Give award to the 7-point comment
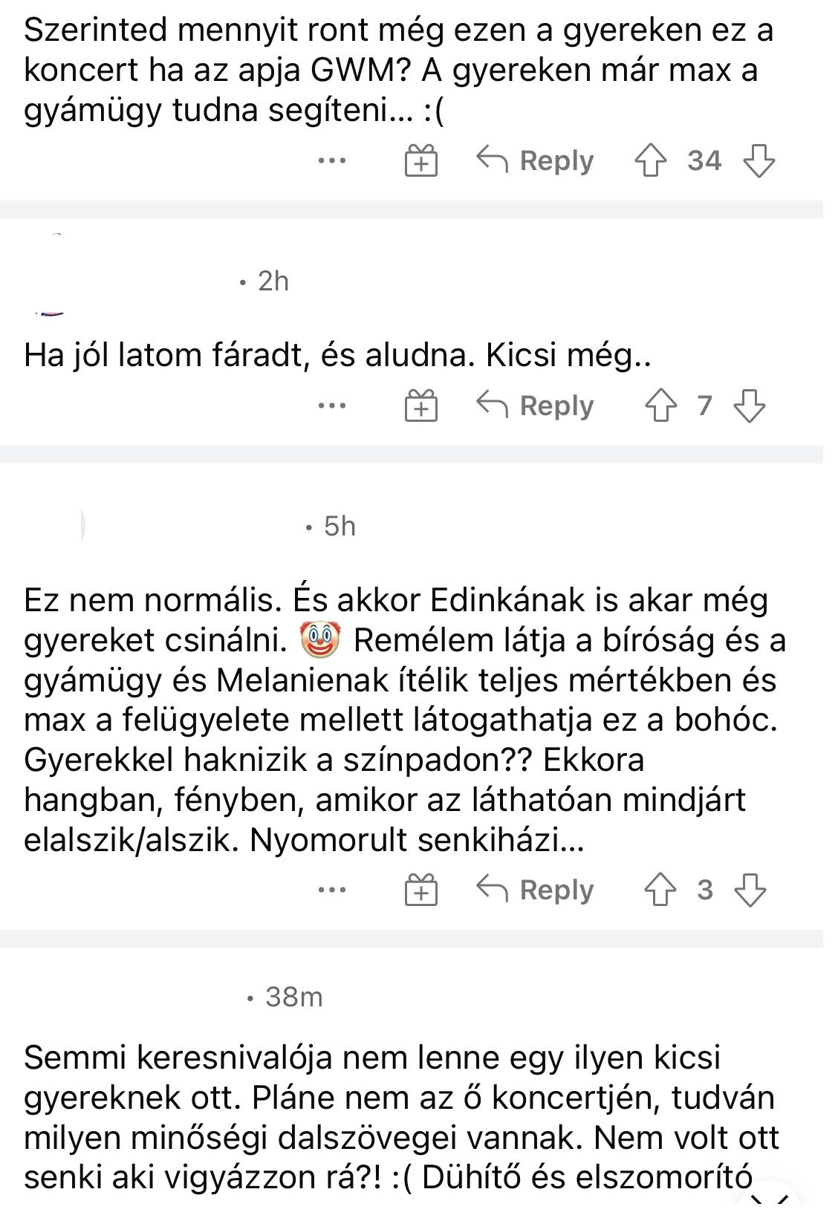The height and width of the screenshot is (1218, 838). 421,406
